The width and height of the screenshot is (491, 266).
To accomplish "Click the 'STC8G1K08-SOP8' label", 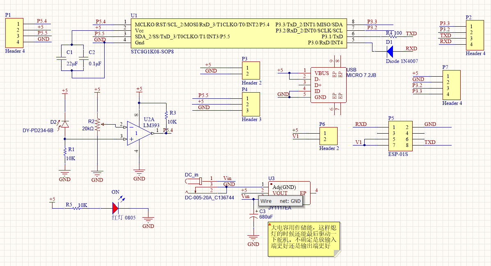I will coord(152,52).
